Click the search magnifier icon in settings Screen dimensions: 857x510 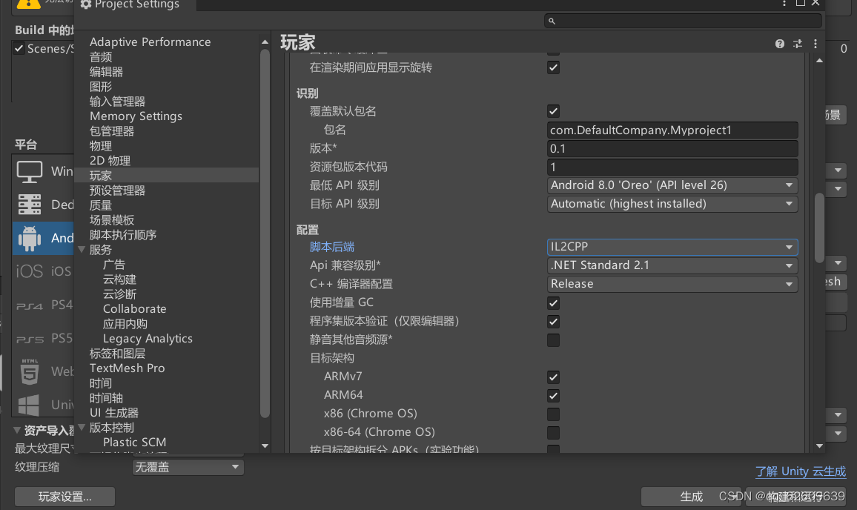point(552,21)
